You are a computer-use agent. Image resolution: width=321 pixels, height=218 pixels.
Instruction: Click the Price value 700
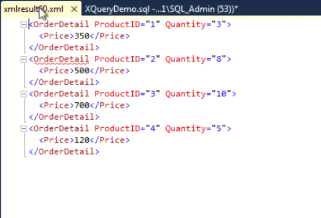(82, 105)
